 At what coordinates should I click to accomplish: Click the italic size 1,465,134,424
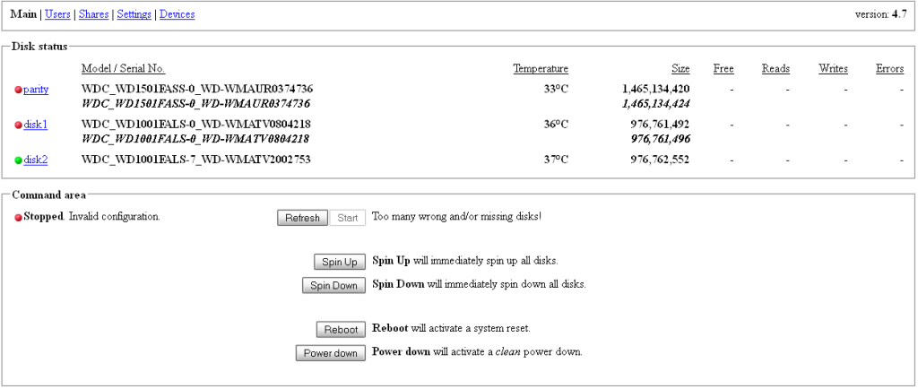(655, 104)
